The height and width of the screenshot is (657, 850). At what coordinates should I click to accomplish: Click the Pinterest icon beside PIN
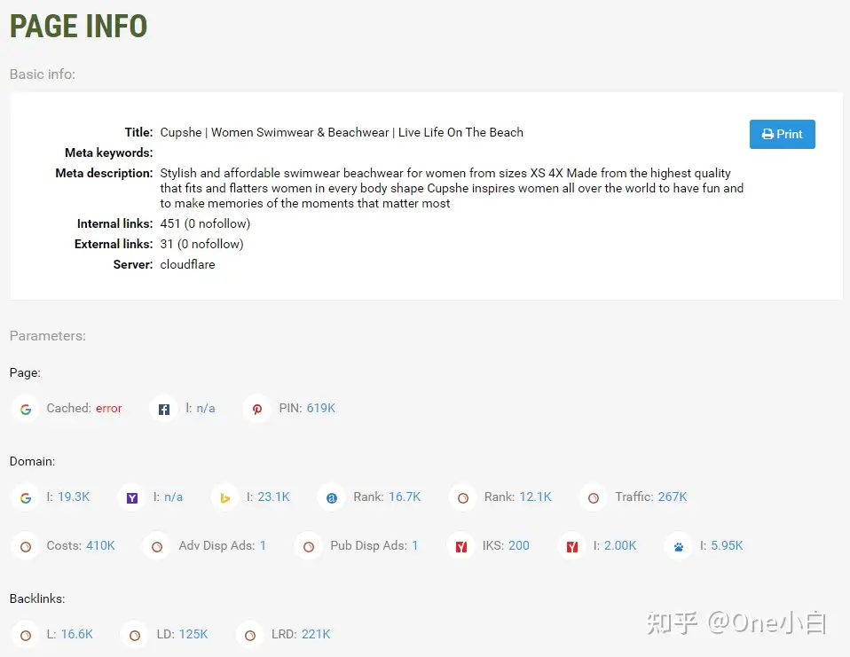[257, 409]
